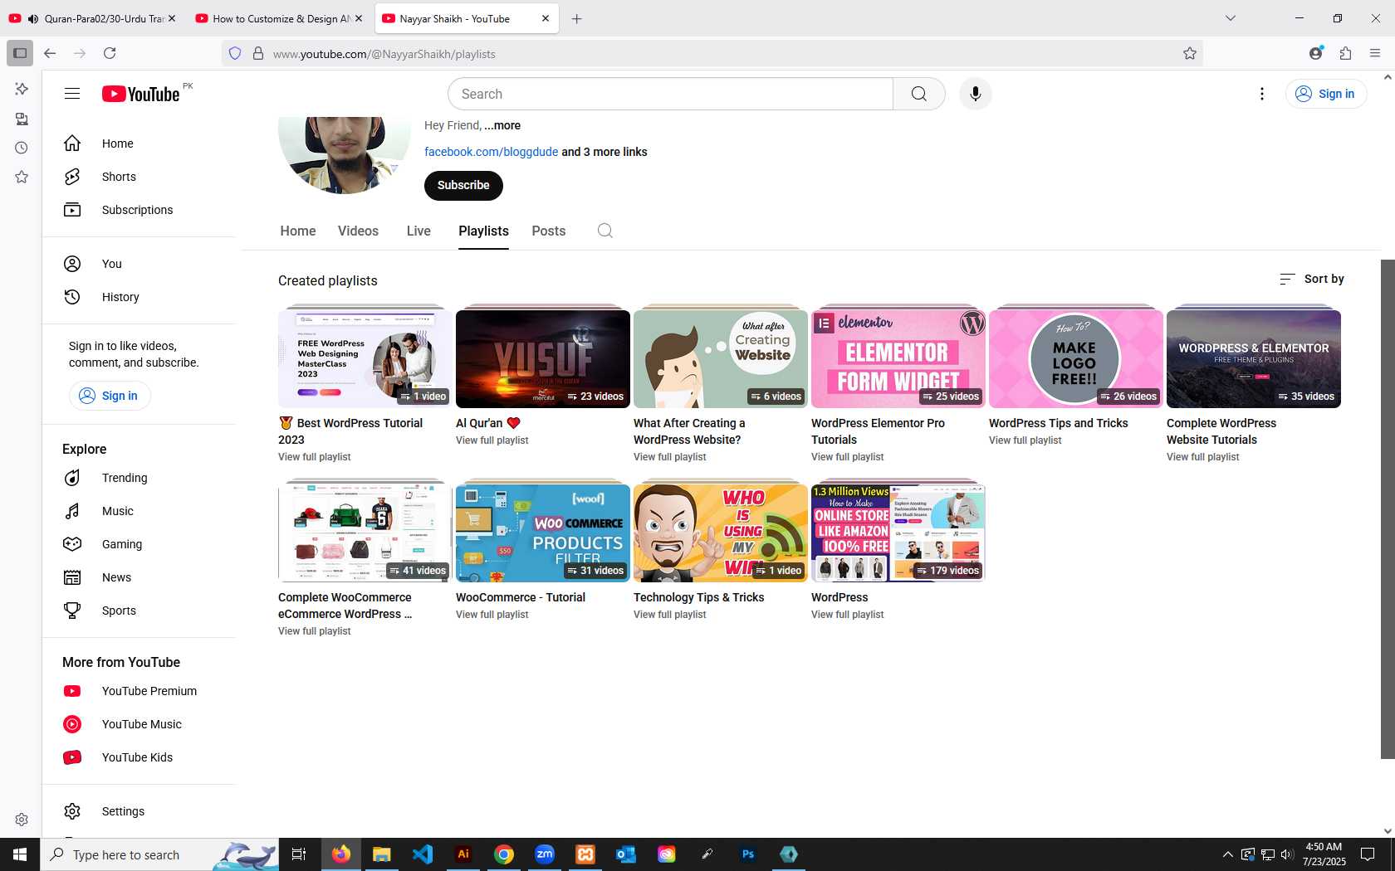This screenshot has width=1395, height=871.
Task: Subscribe to Nayyar Shaikh channel
Action: click(463, 185)
